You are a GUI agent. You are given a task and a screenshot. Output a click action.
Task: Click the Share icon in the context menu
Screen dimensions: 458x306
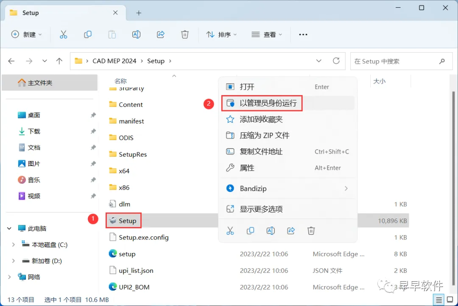click(x=291, y=231)
